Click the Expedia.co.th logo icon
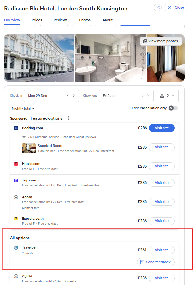Screen dimensions: 193x285 tap(16, 218)
